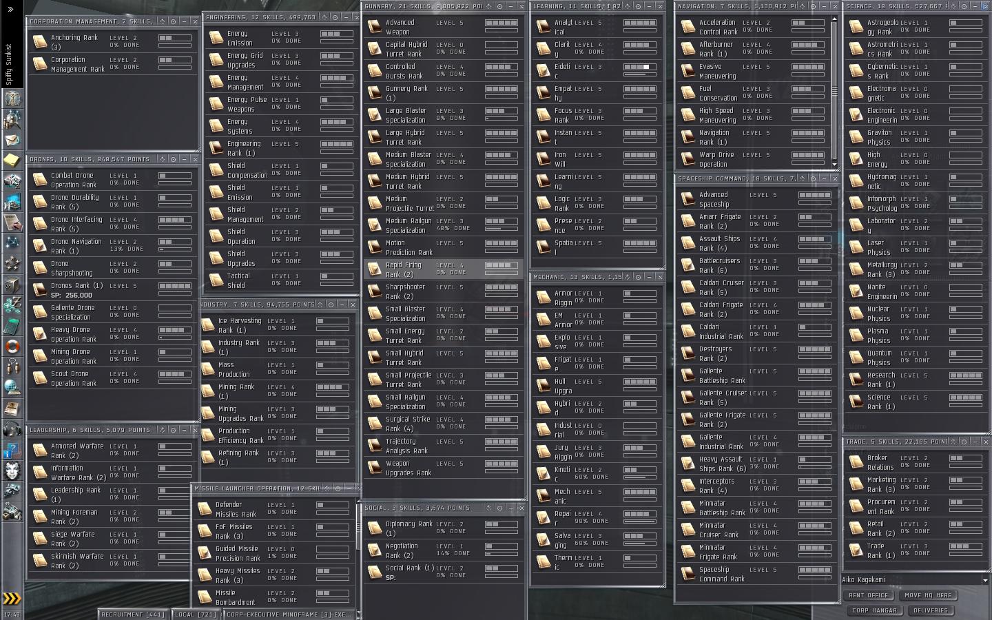Click the Kinetic skill 68% progress bar
The width and height of the screenshot is (992, 620).
click(x=640, y=478)
